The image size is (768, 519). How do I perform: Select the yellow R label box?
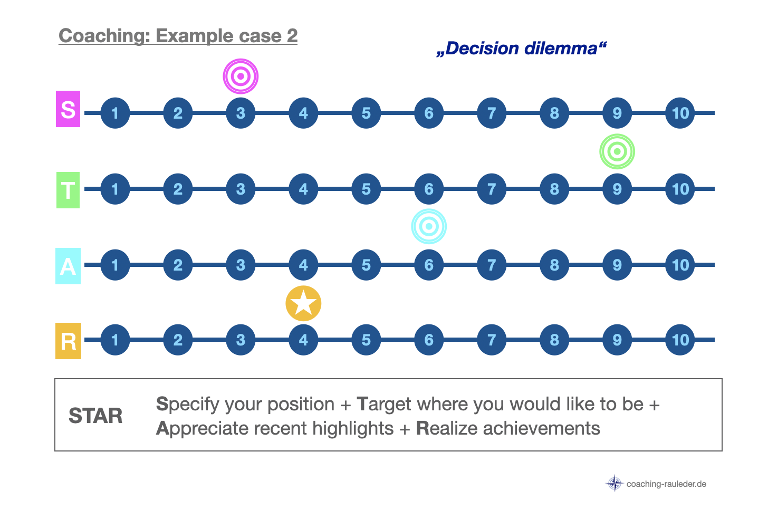[68, 341]
